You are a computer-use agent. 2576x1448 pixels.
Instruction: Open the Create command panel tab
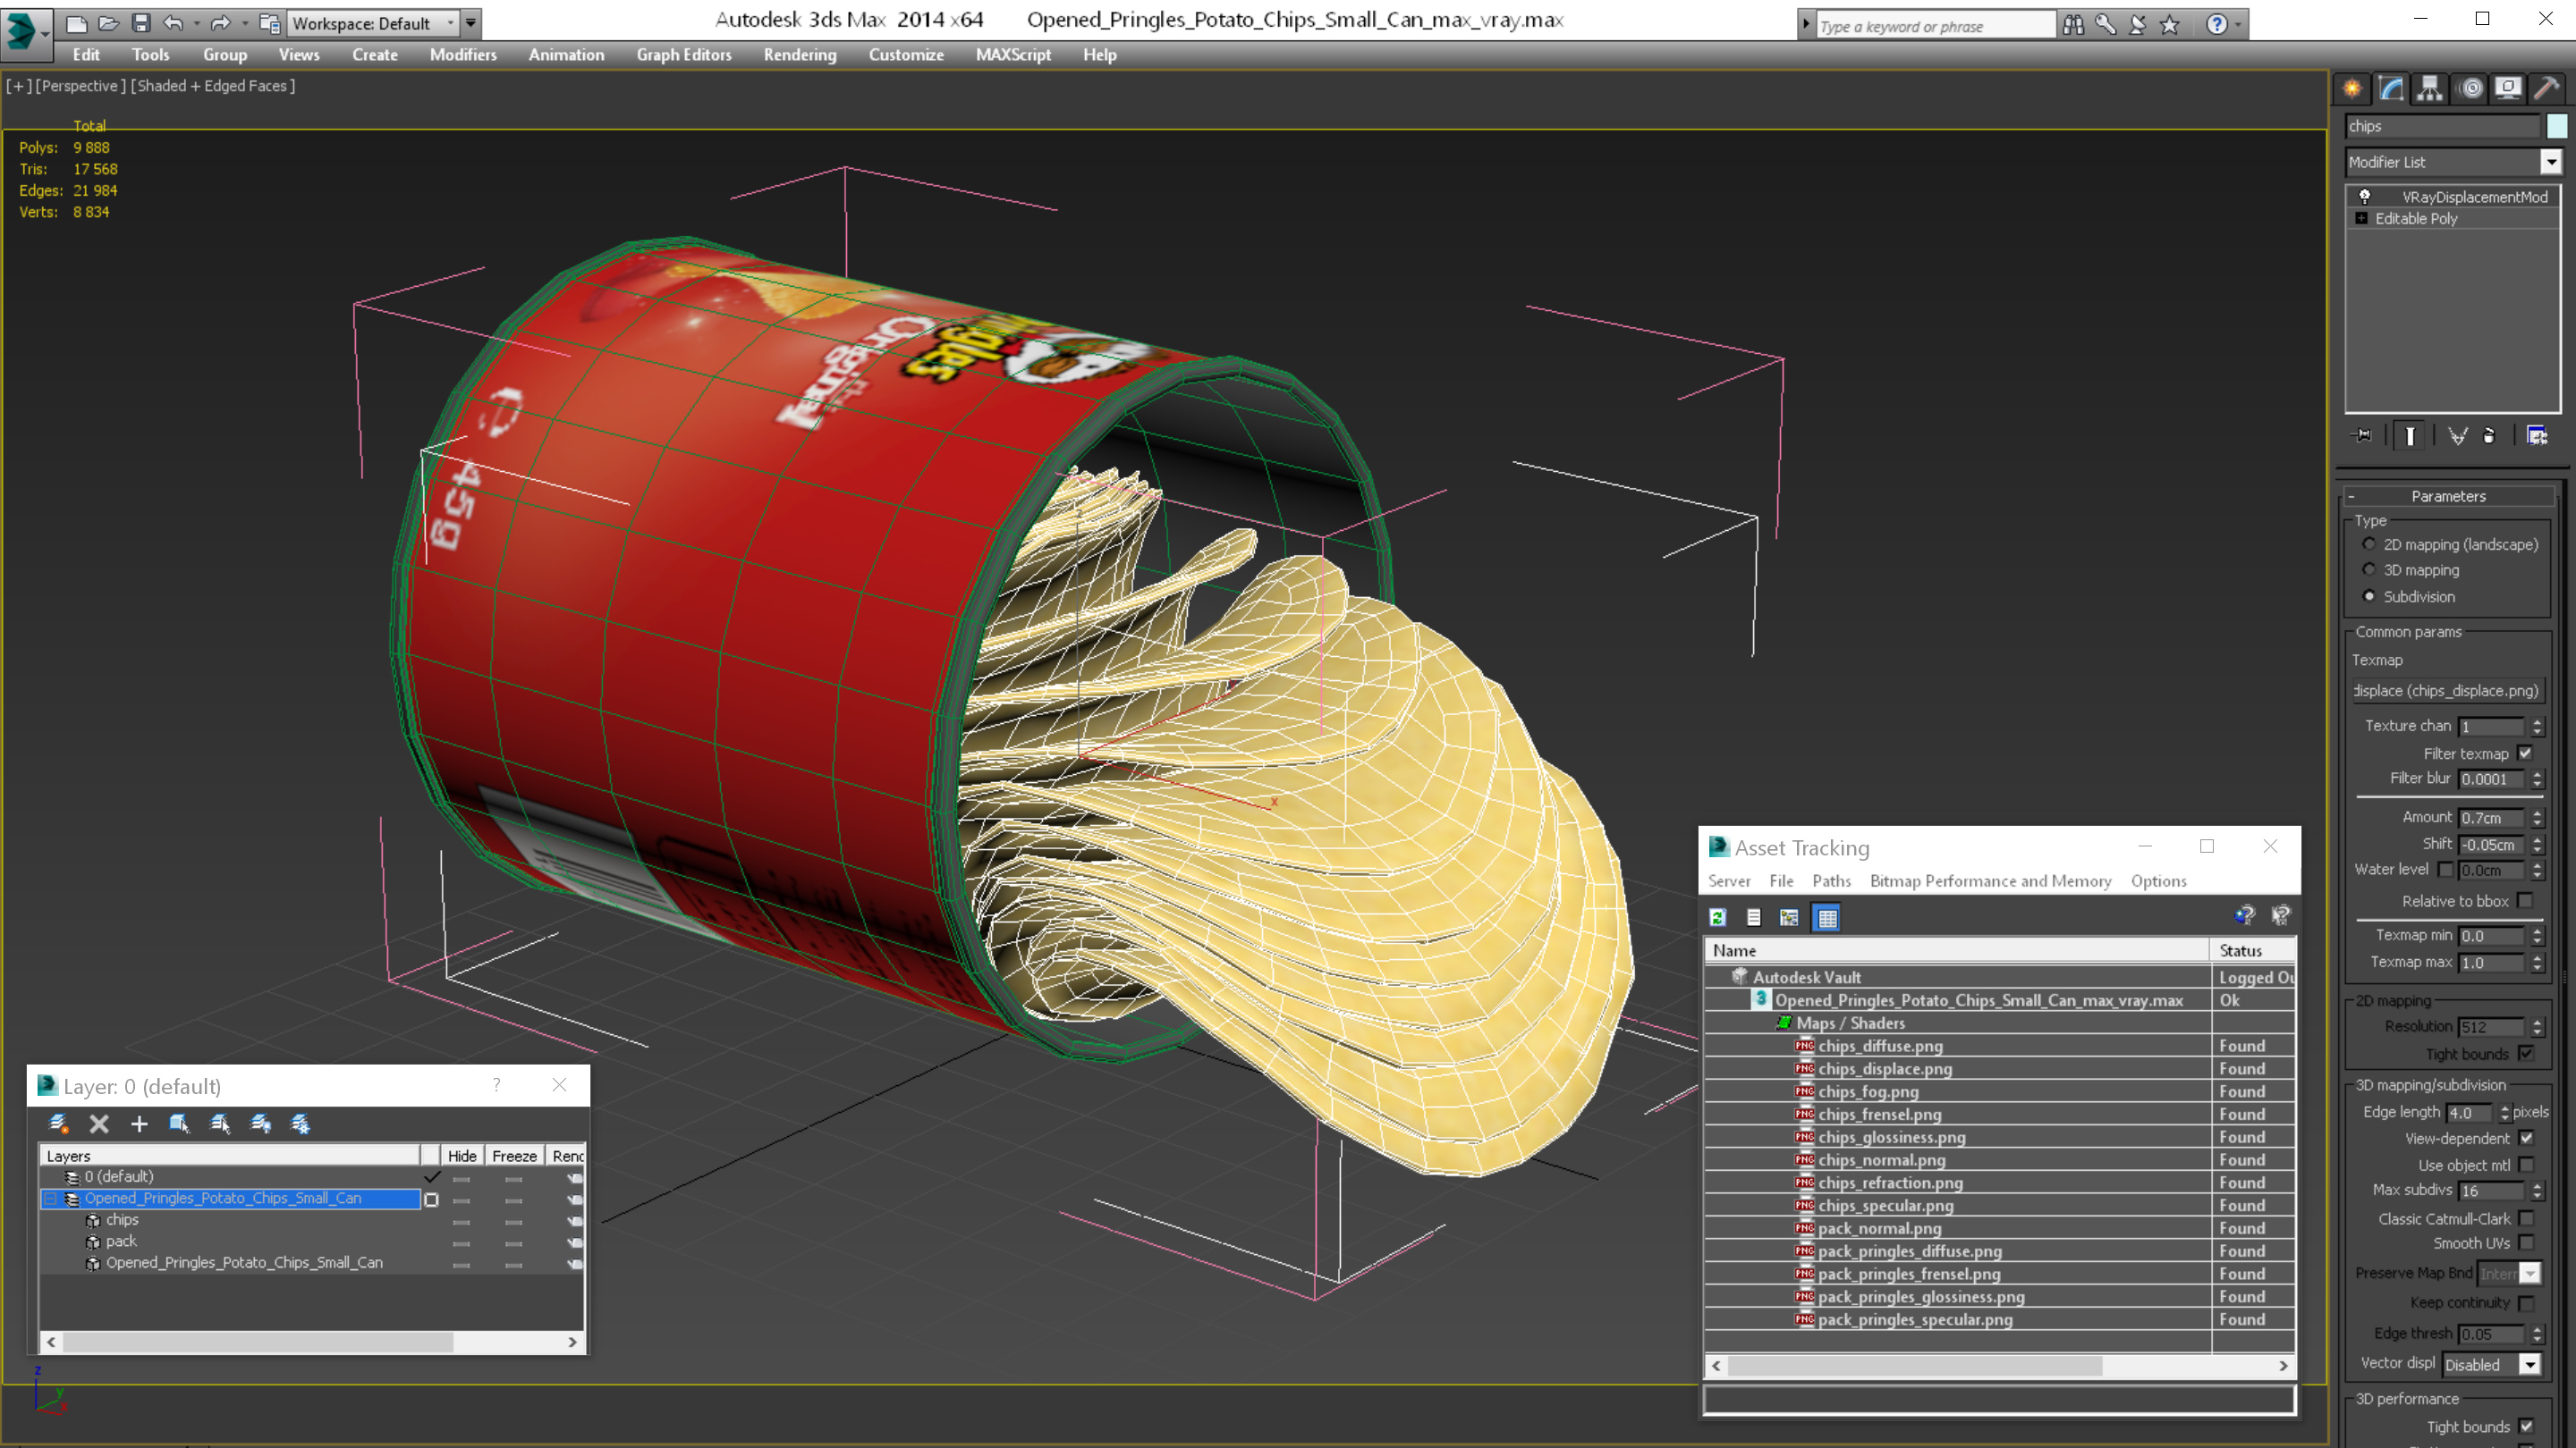(2352, 89)
